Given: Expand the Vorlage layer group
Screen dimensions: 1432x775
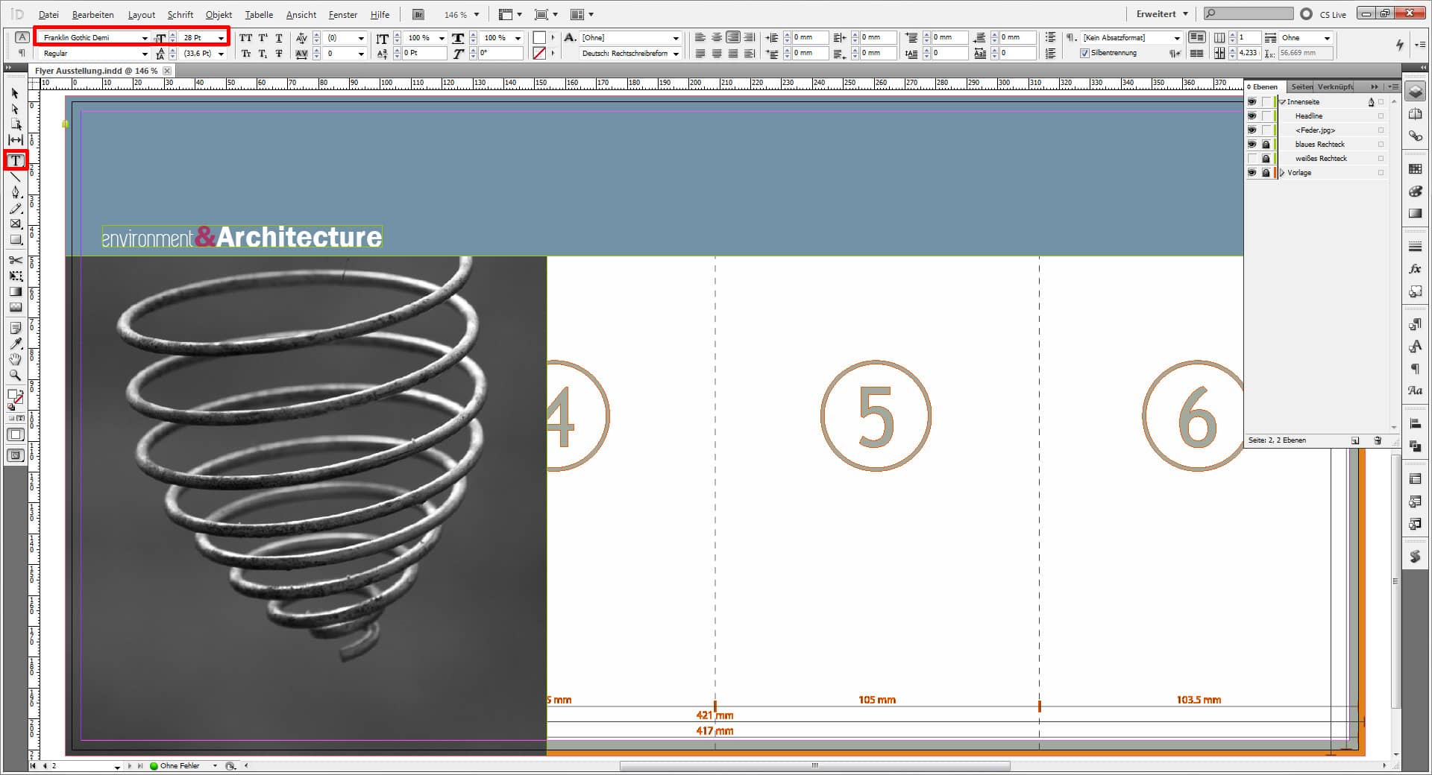Looking at the screenshot, I should coord(1282,173).
